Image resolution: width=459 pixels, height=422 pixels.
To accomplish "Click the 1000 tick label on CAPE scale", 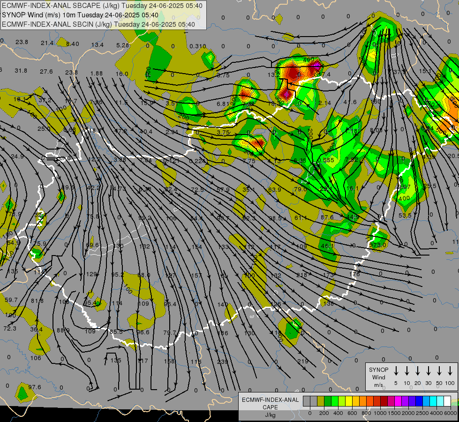I will [380, 413].
